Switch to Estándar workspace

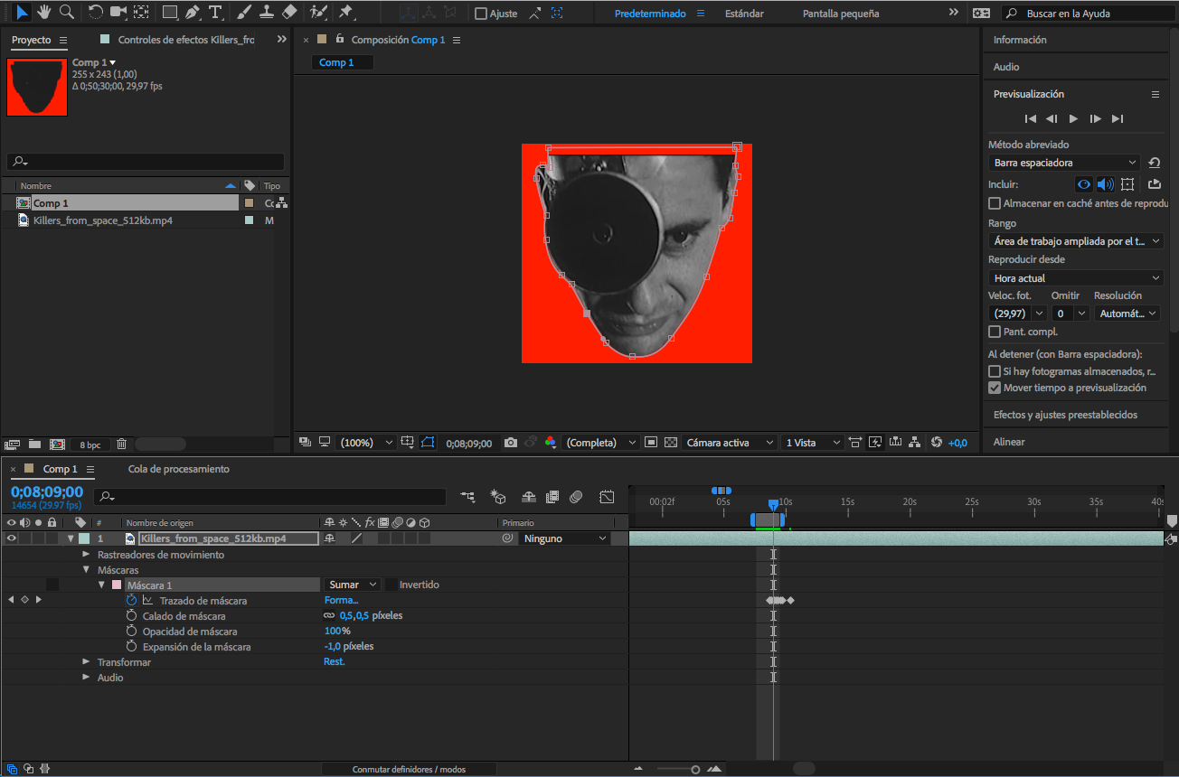tap(744, 14)
